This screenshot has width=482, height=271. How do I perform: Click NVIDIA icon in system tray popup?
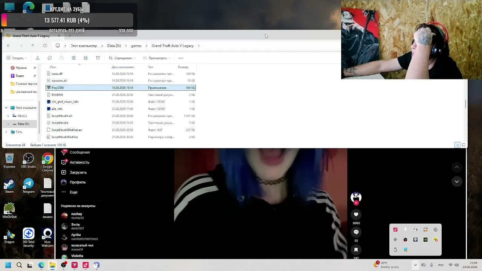[x=426, y=239]
